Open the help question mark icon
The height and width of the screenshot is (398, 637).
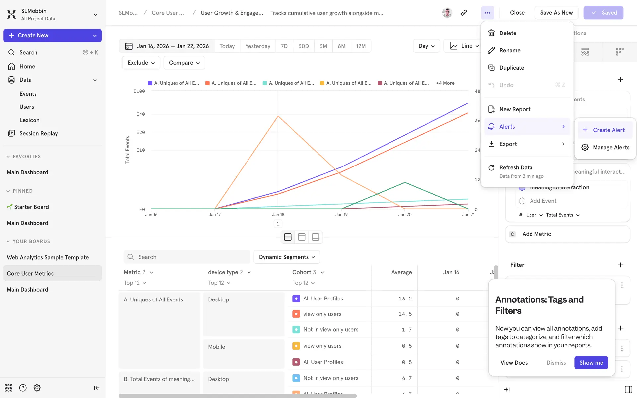(23, 388)
